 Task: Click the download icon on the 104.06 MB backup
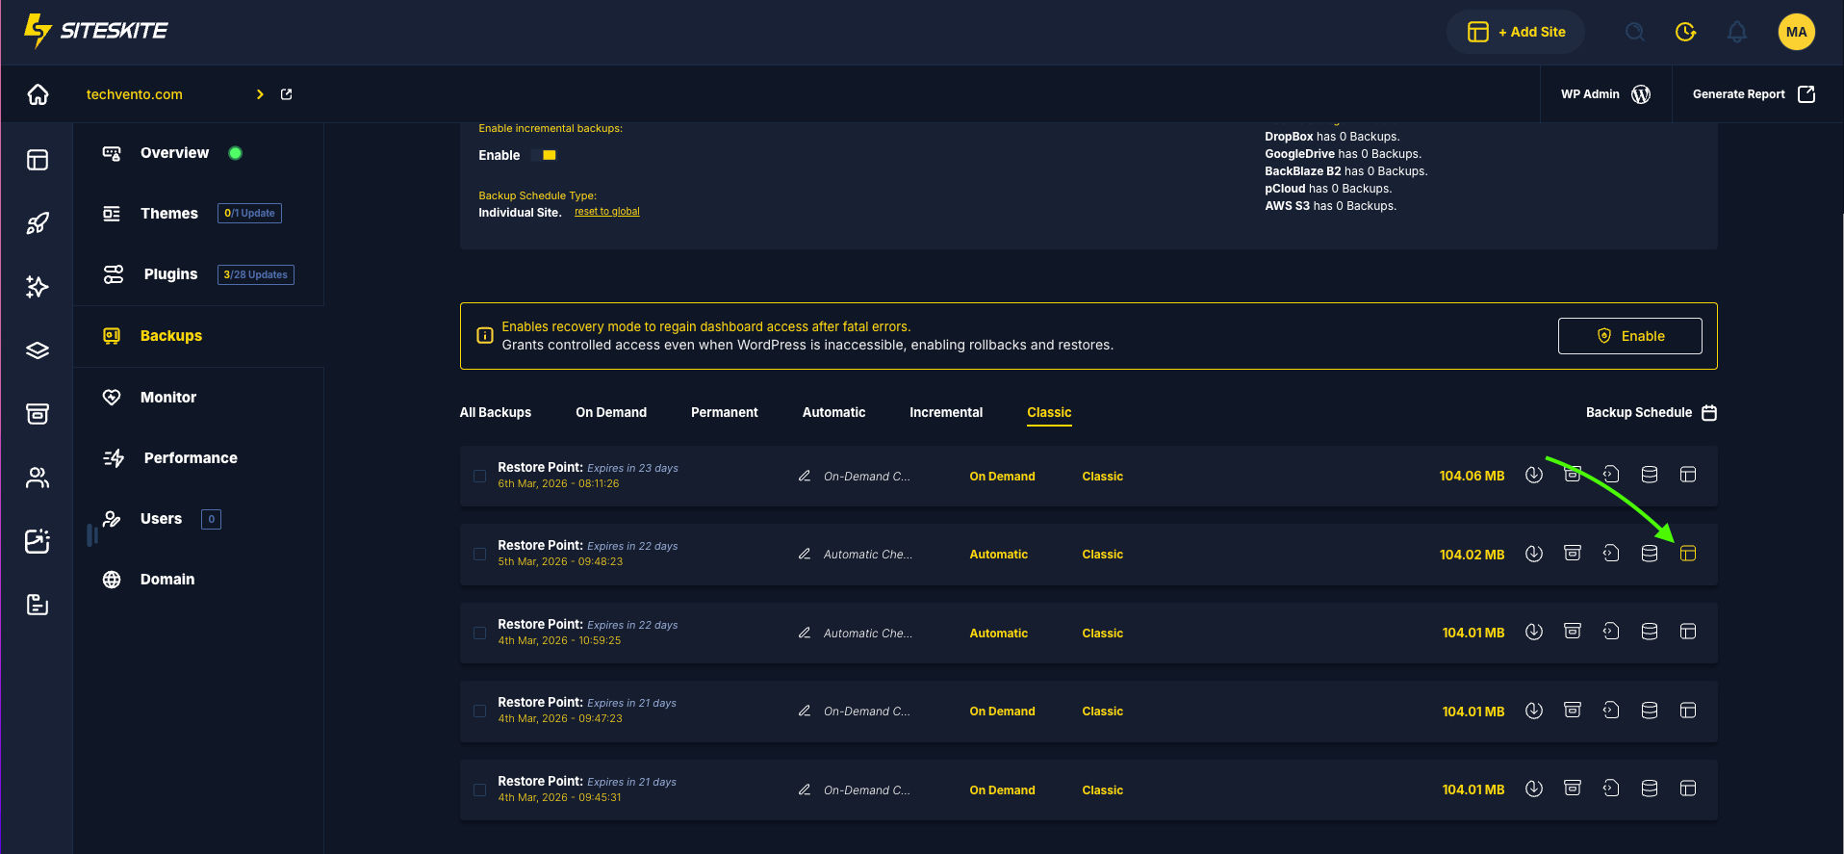(x=1534, y=475)
